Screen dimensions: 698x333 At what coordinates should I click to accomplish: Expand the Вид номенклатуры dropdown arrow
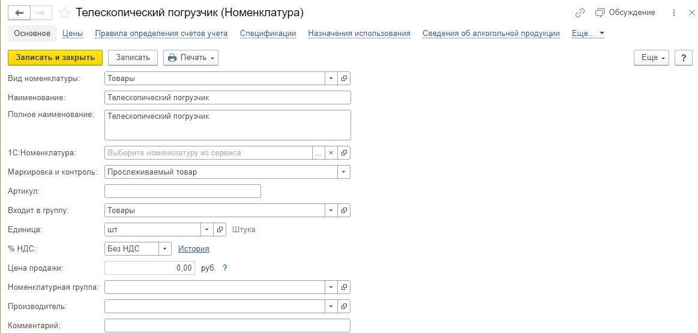pos(331,79)
